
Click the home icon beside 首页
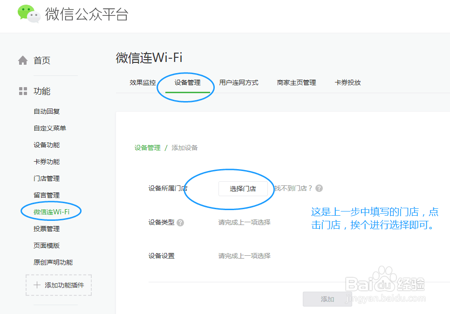tap(23, 60)
